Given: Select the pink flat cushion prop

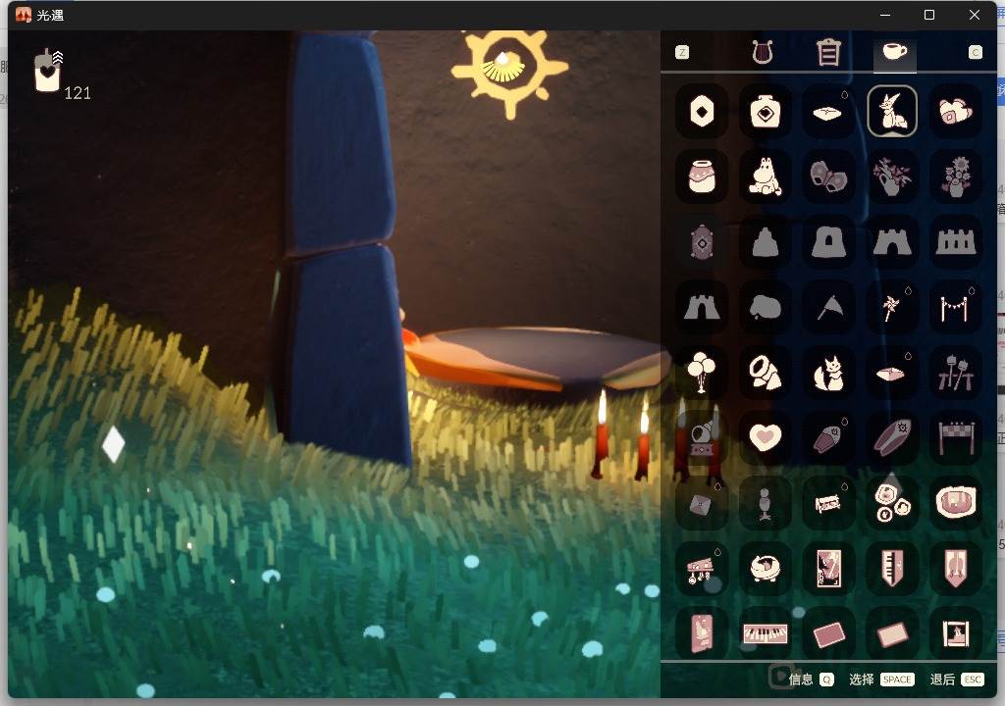Looking at the screenshot, I should pyautogui.click(x=892, y=373).
